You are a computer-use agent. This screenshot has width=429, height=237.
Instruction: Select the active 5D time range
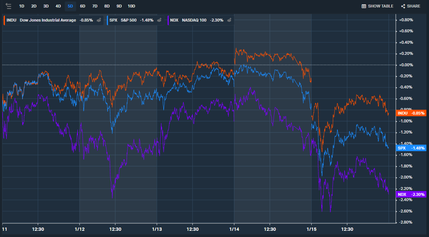click(70, 6)
